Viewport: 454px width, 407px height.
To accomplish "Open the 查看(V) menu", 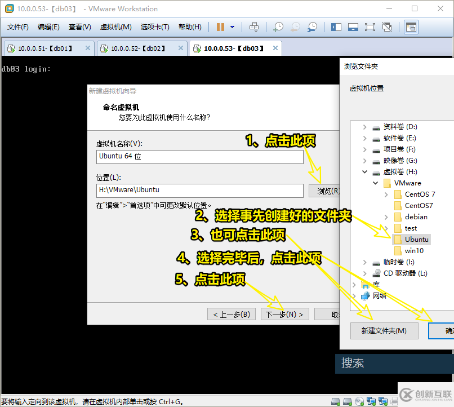I will pyautogui.click(x=79, y=27).
